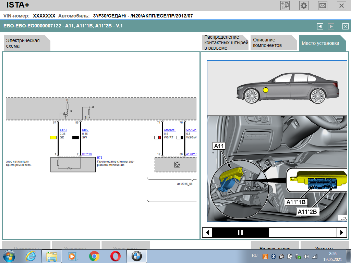Open Windows Explorer folder in taskbar
Image resolution: width=351 pixels, height=263 pixels.
[x=52, y=256]
